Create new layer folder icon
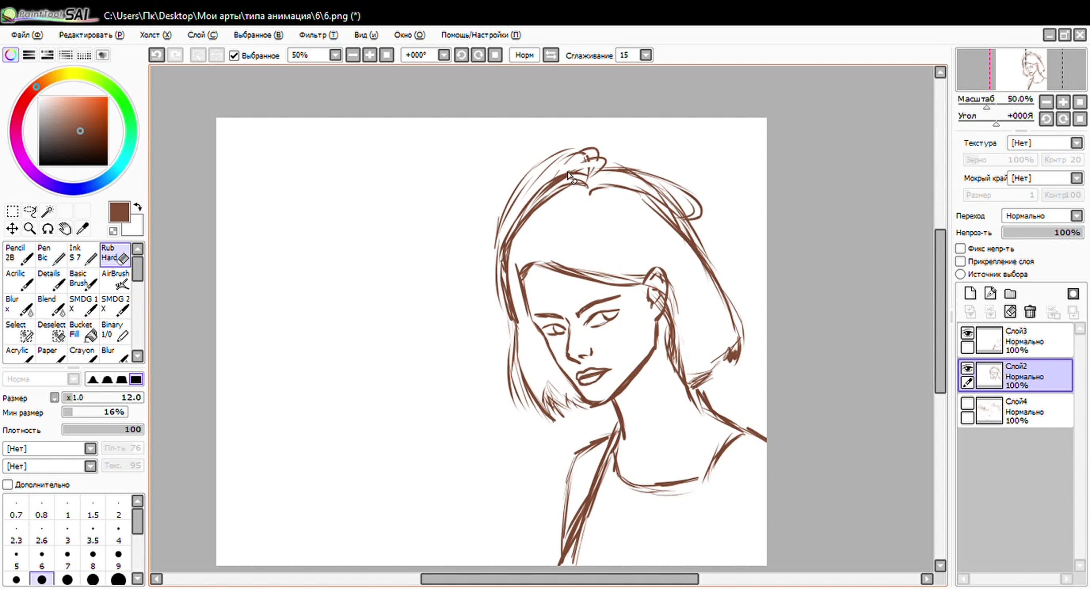 click(x=1010, y=294)
